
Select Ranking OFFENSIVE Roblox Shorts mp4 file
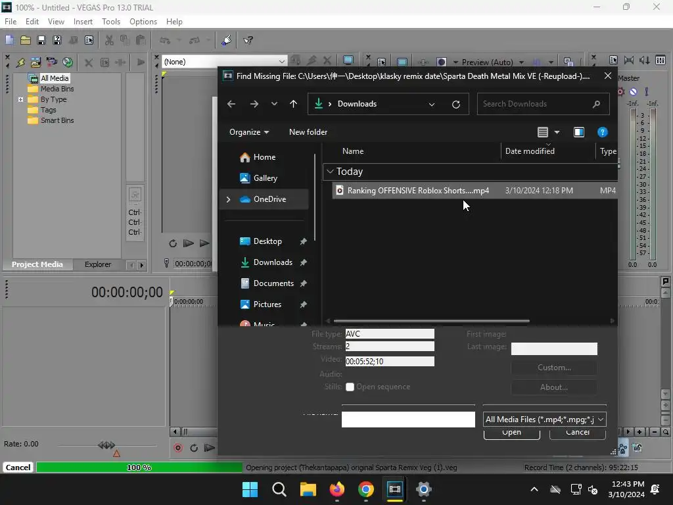point(475,191)
